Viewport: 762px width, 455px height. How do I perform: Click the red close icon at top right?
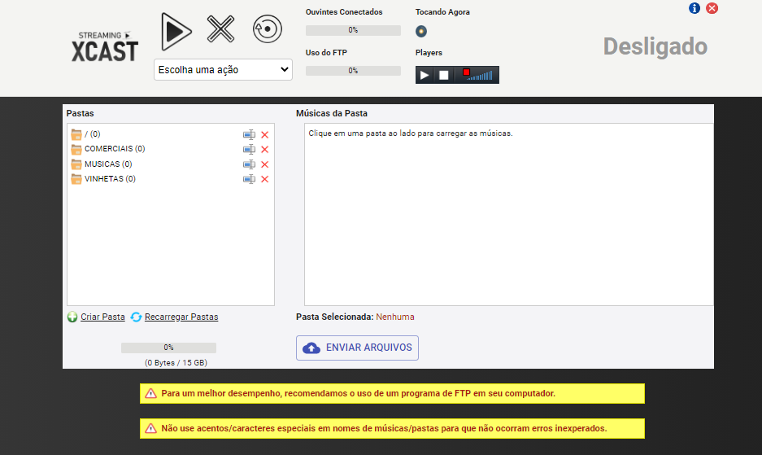[712, 8]
